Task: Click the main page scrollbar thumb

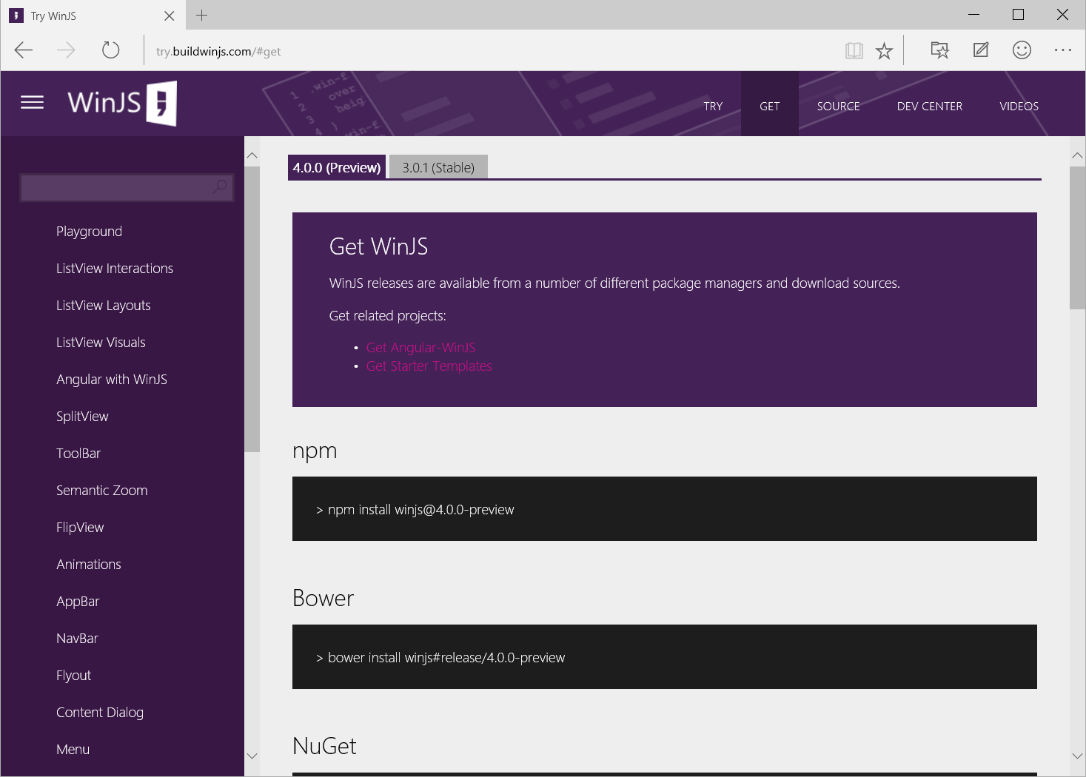Action: [x=1077, y=238]
